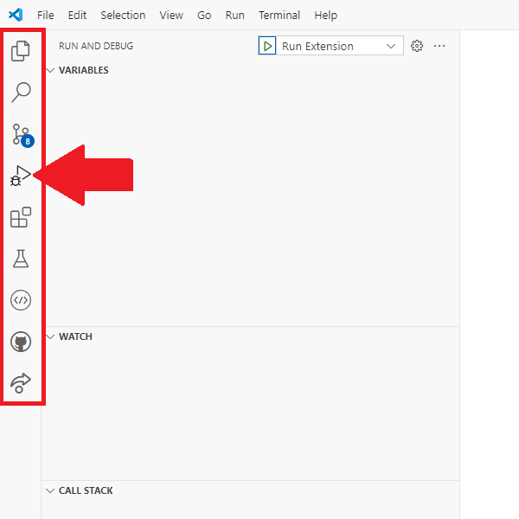The width and height of the screenshot is (519, 519).
Task: Open the Selection menu
Action: click(x=123, y=16)
